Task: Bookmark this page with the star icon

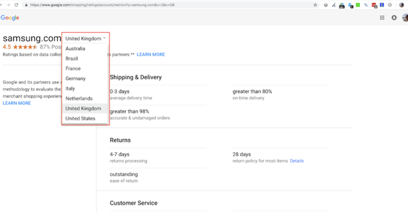Action: 316,5
